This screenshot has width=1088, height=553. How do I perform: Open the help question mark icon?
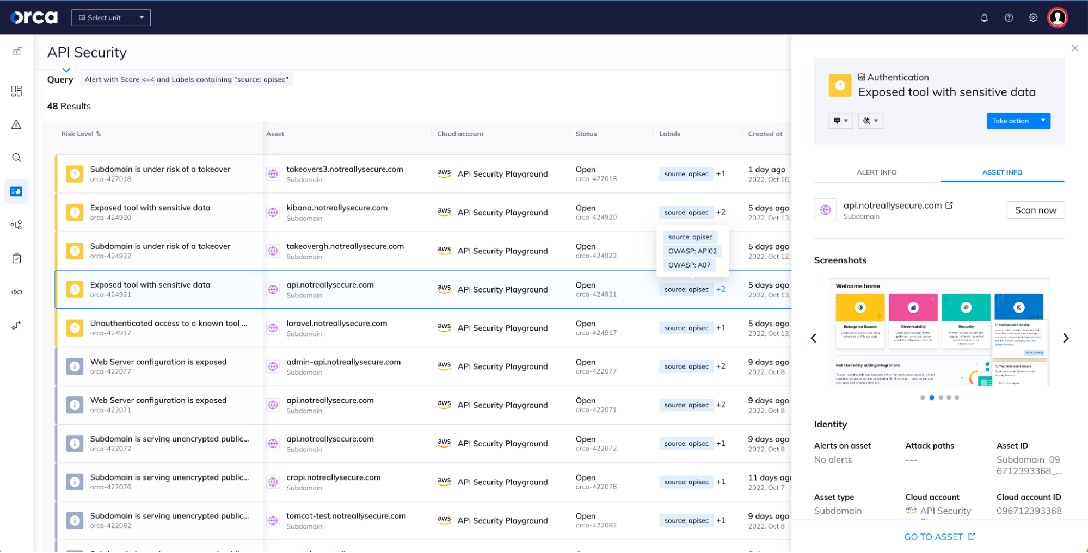pos(1009,18)
